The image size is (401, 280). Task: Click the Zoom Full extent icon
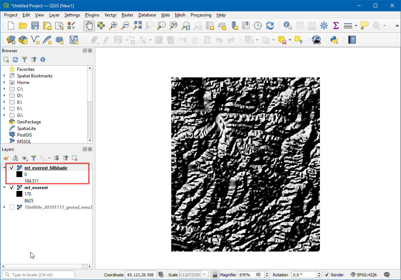click(137, 26)
